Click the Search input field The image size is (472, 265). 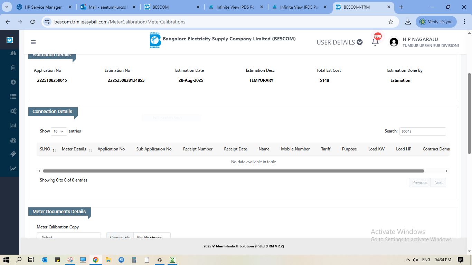pos(422,131)
